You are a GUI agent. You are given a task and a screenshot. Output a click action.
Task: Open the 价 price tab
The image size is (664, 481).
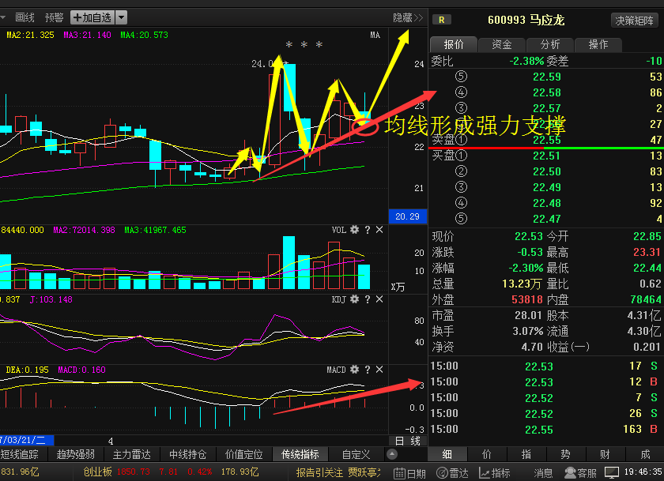click(x=487, y=454)
